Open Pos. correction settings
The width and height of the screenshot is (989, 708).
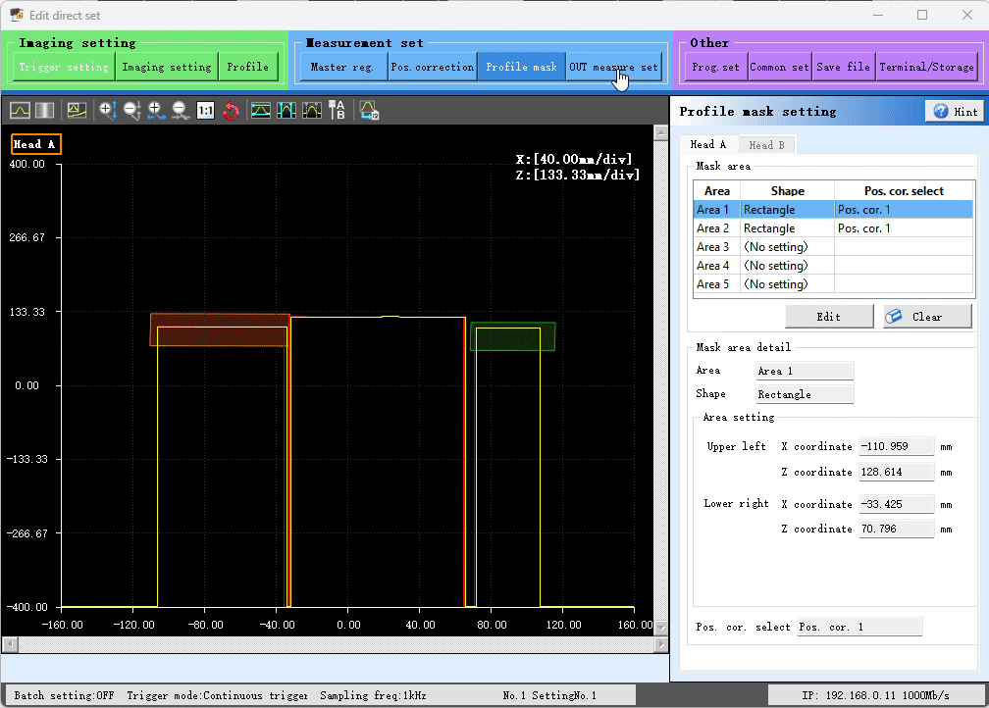432,67
